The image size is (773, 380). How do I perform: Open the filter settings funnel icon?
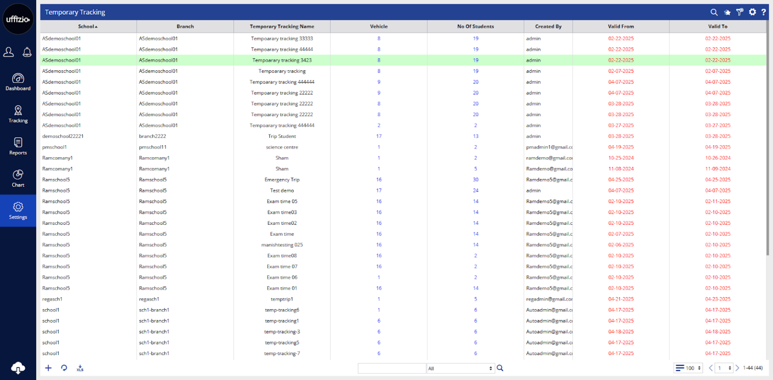click(x=739, y=12)
